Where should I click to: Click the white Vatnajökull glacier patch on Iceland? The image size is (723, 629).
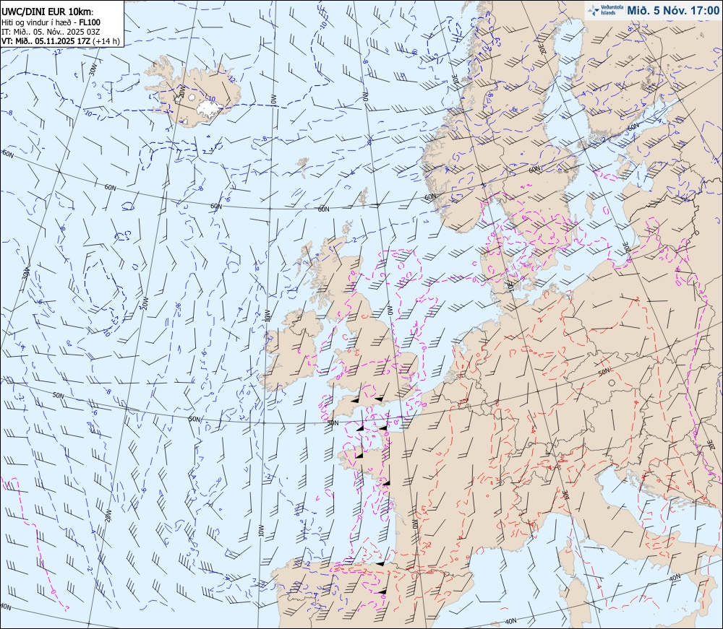(210, 108)
